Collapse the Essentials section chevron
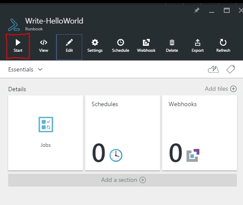 point(40,69)
